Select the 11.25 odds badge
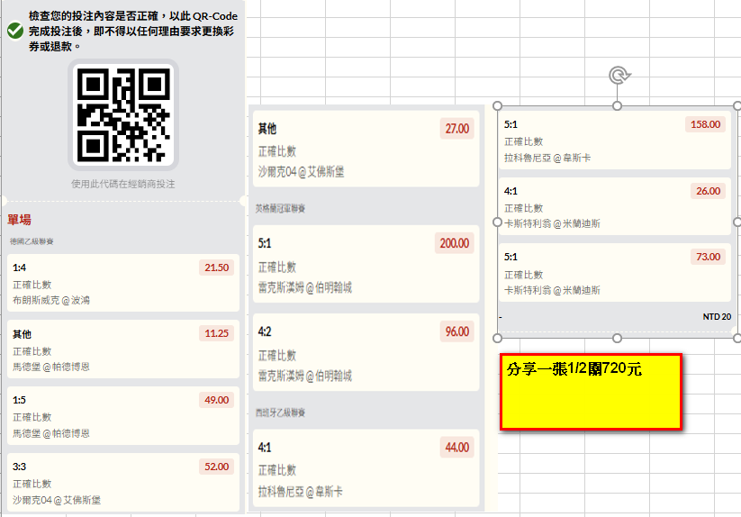The image size is (741, 517). [x=216, y=333]
